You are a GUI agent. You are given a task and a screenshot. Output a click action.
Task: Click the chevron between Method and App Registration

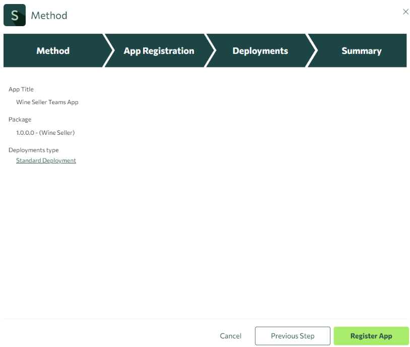click(109, 51)
